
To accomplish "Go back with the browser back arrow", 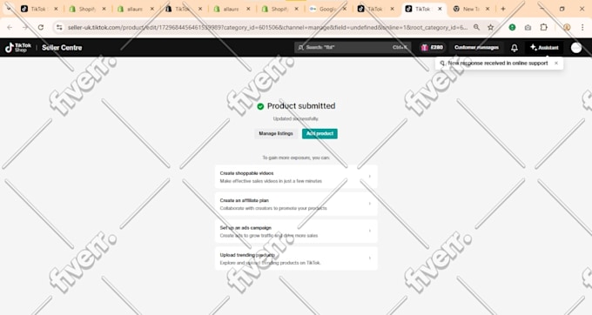I will [x=10, y=27].
